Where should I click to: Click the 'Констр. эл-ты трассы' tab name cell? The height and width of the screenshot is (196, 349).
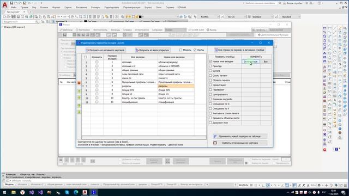click(x=140, y=98)
